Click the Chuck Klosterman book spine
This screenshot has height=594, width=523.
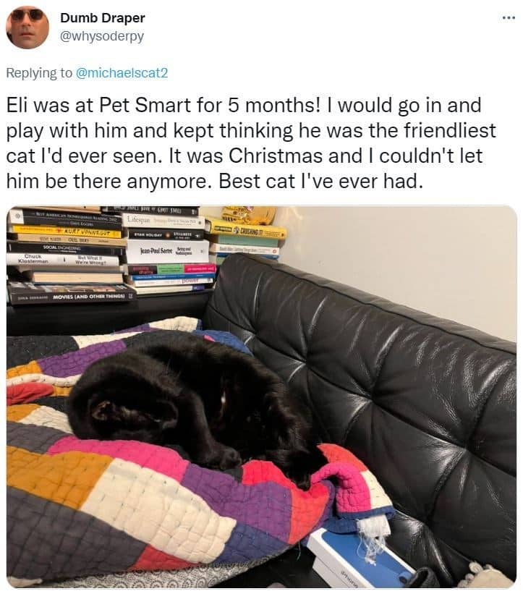click(63, 260)
